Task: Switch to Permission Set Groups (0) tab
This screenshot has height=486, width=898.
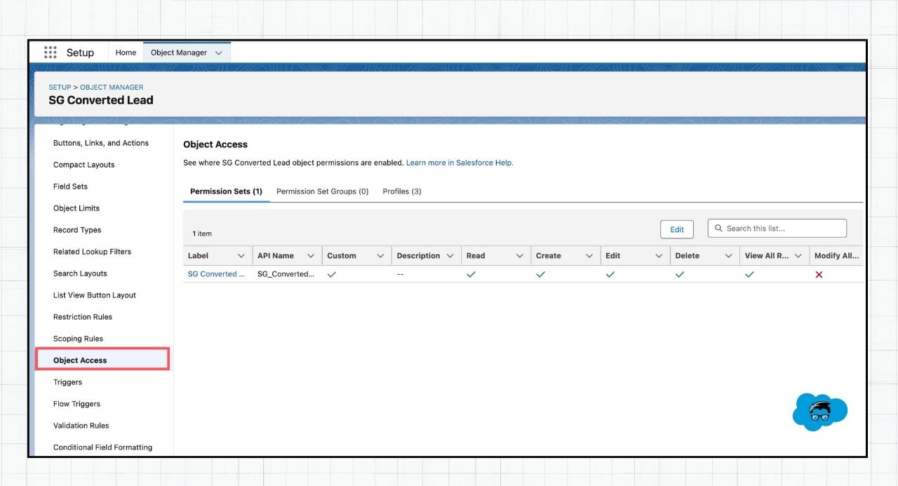Action: coord(322,191)
